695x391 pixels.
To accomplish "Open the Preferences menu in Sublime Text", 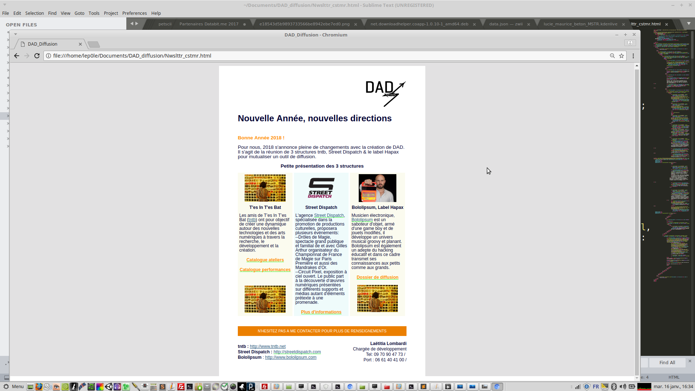I will pyautogui.click(x=134, y=13).
